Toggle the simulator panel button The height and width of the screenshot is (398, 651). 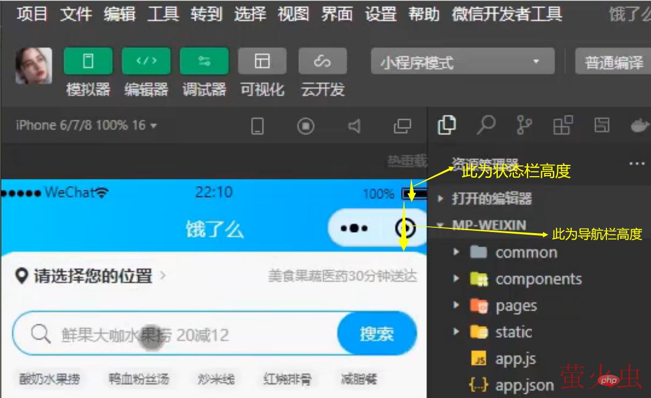(x=88, y=61)
